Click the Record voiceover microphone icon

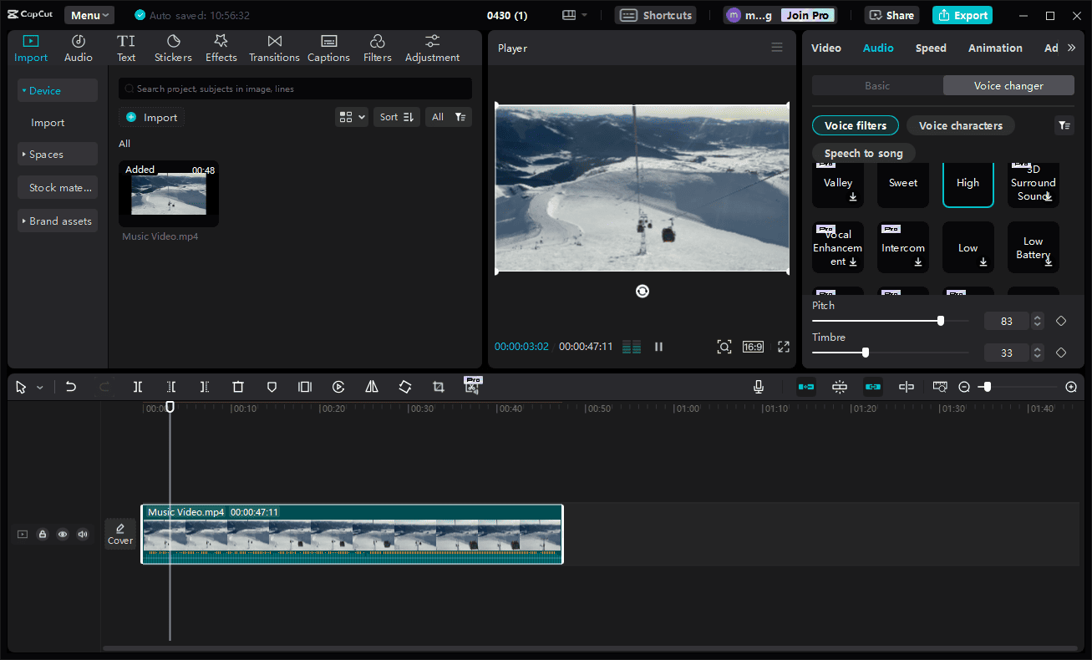tap(758, 387)
